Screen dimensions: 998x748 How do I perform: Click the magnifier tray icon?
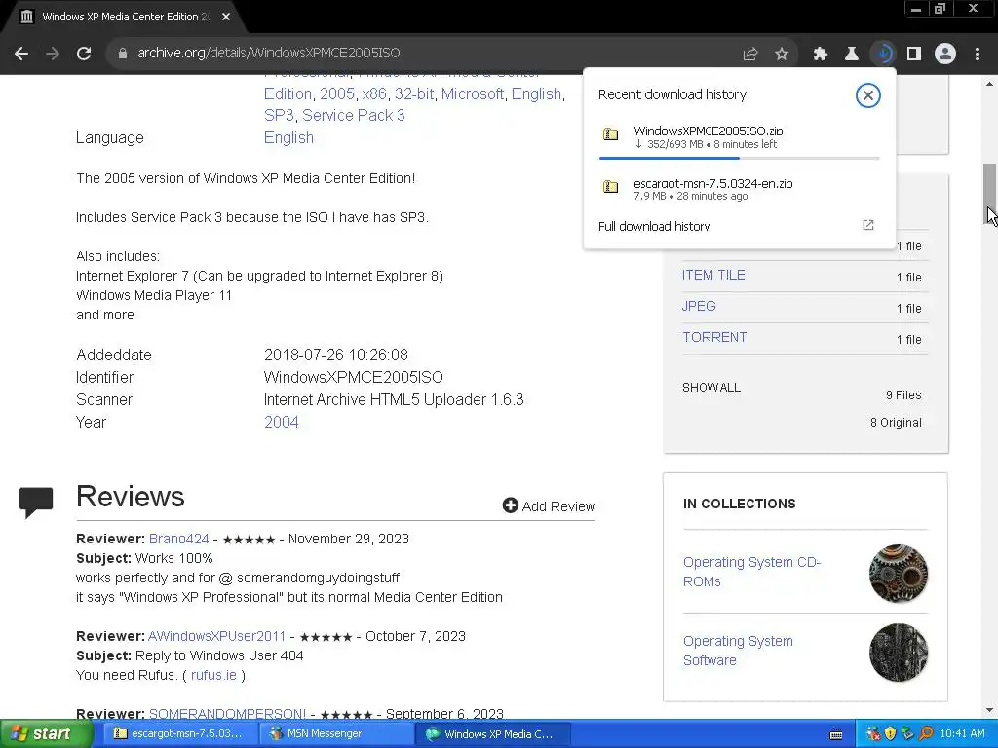point(926,734)
